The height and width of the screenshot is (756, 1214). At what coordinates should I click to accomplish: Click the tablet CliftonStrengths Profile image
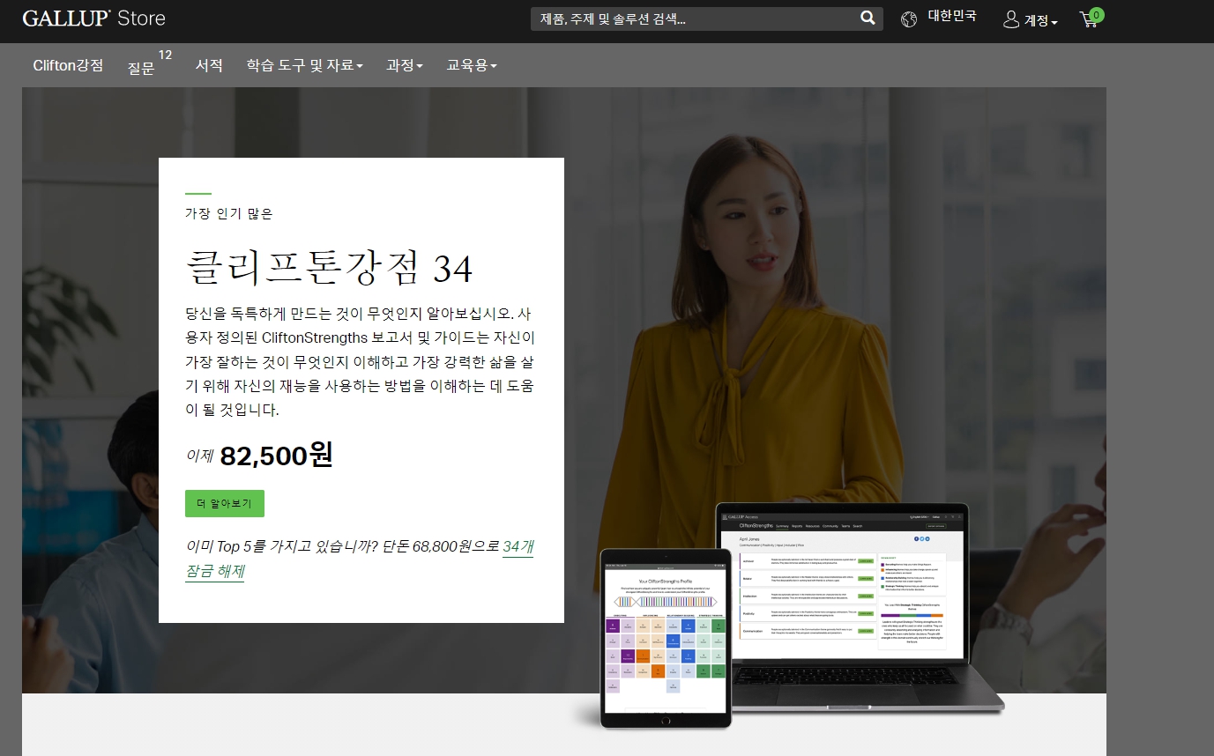pos(667,637)
